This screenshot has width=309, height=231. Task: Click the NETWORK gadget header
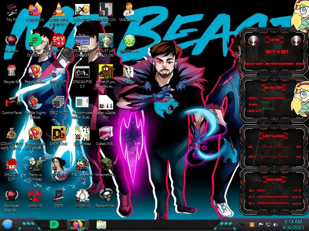tap(274, 136)
